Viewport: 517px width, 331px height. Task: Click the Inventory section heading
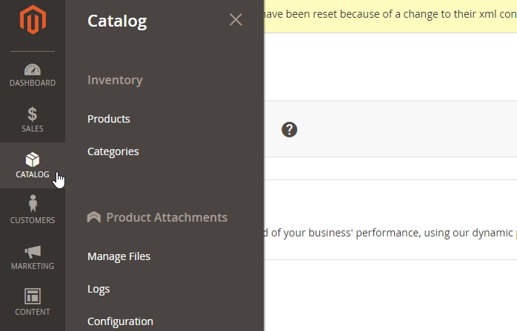(115, 80)
